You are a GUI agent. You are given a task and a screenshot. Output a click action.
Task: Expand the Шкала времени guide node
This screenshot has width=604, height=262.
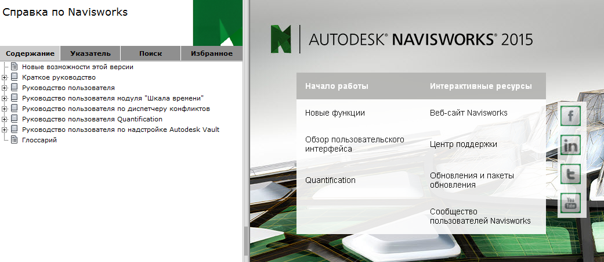4,98
